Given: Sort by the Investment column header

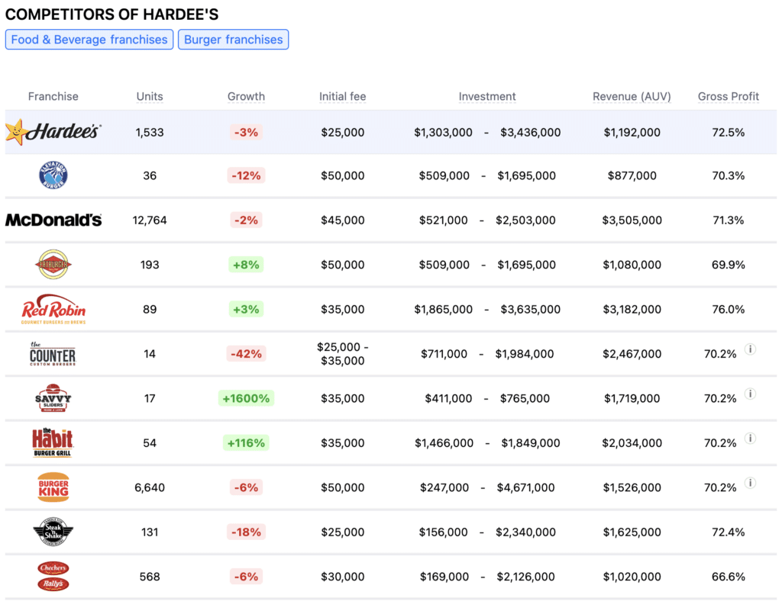Looking at the screenshot, I should coord(487,96).
